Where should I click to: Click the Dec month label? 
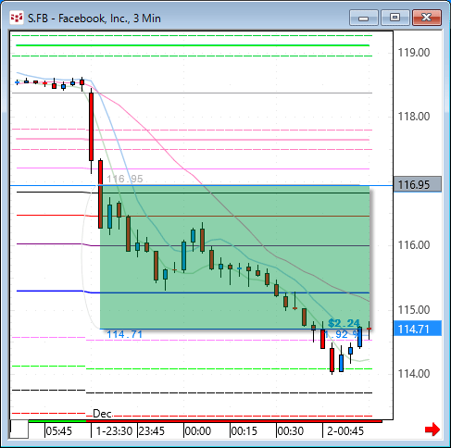pos(102,414)
